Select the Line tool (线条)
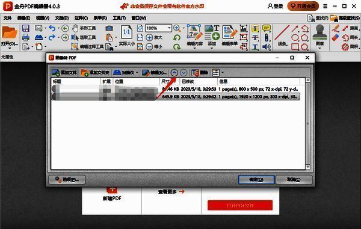The width and height of the screenshot is (361, 229). [282, 35]
